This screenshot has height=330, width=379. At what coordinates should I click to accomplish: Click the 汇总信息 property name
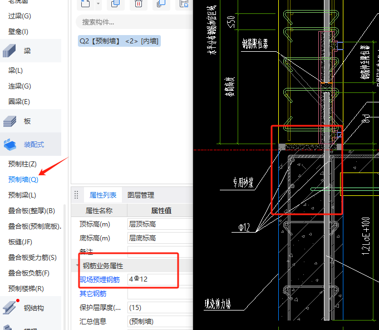click(93, 321)
